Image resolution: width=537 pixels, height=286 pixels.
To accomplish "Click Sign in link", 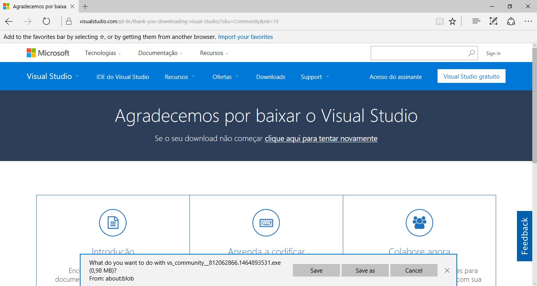I will click(493, 53).
